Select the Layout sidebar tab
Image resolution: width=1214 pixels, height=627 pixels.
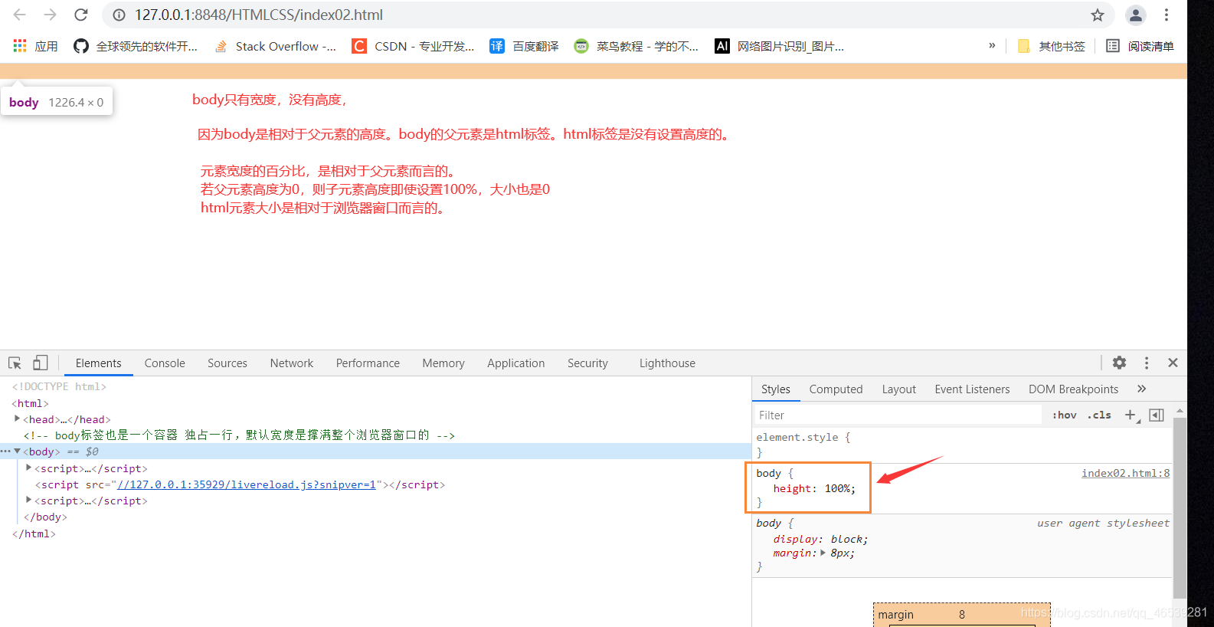[899, 389]
